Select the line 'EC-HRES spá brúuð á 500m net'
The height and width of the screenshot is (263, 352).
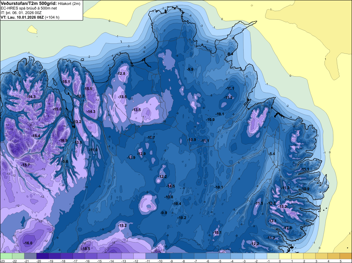29,8
